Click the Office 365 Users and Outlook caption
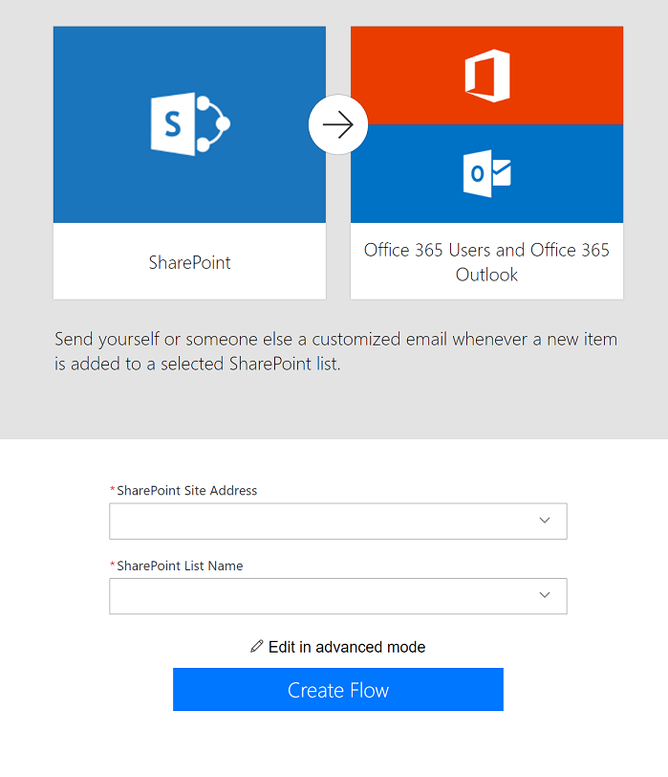The height and width of the screenshot is (777, 668). (x=486, y=262)
